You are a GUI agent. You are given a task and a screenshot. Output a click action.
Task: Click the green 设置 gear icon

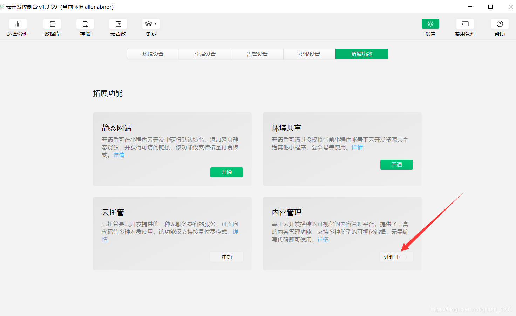(430, 24)
